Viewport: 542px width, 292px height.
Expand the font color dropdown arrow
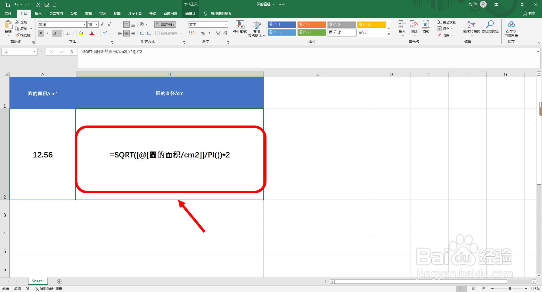[x=97, y=33]
